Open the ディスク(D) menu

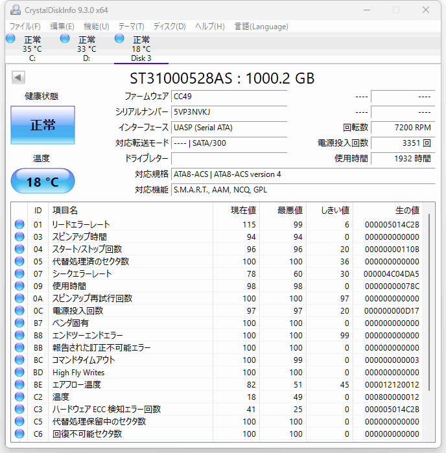pos(169,27)
